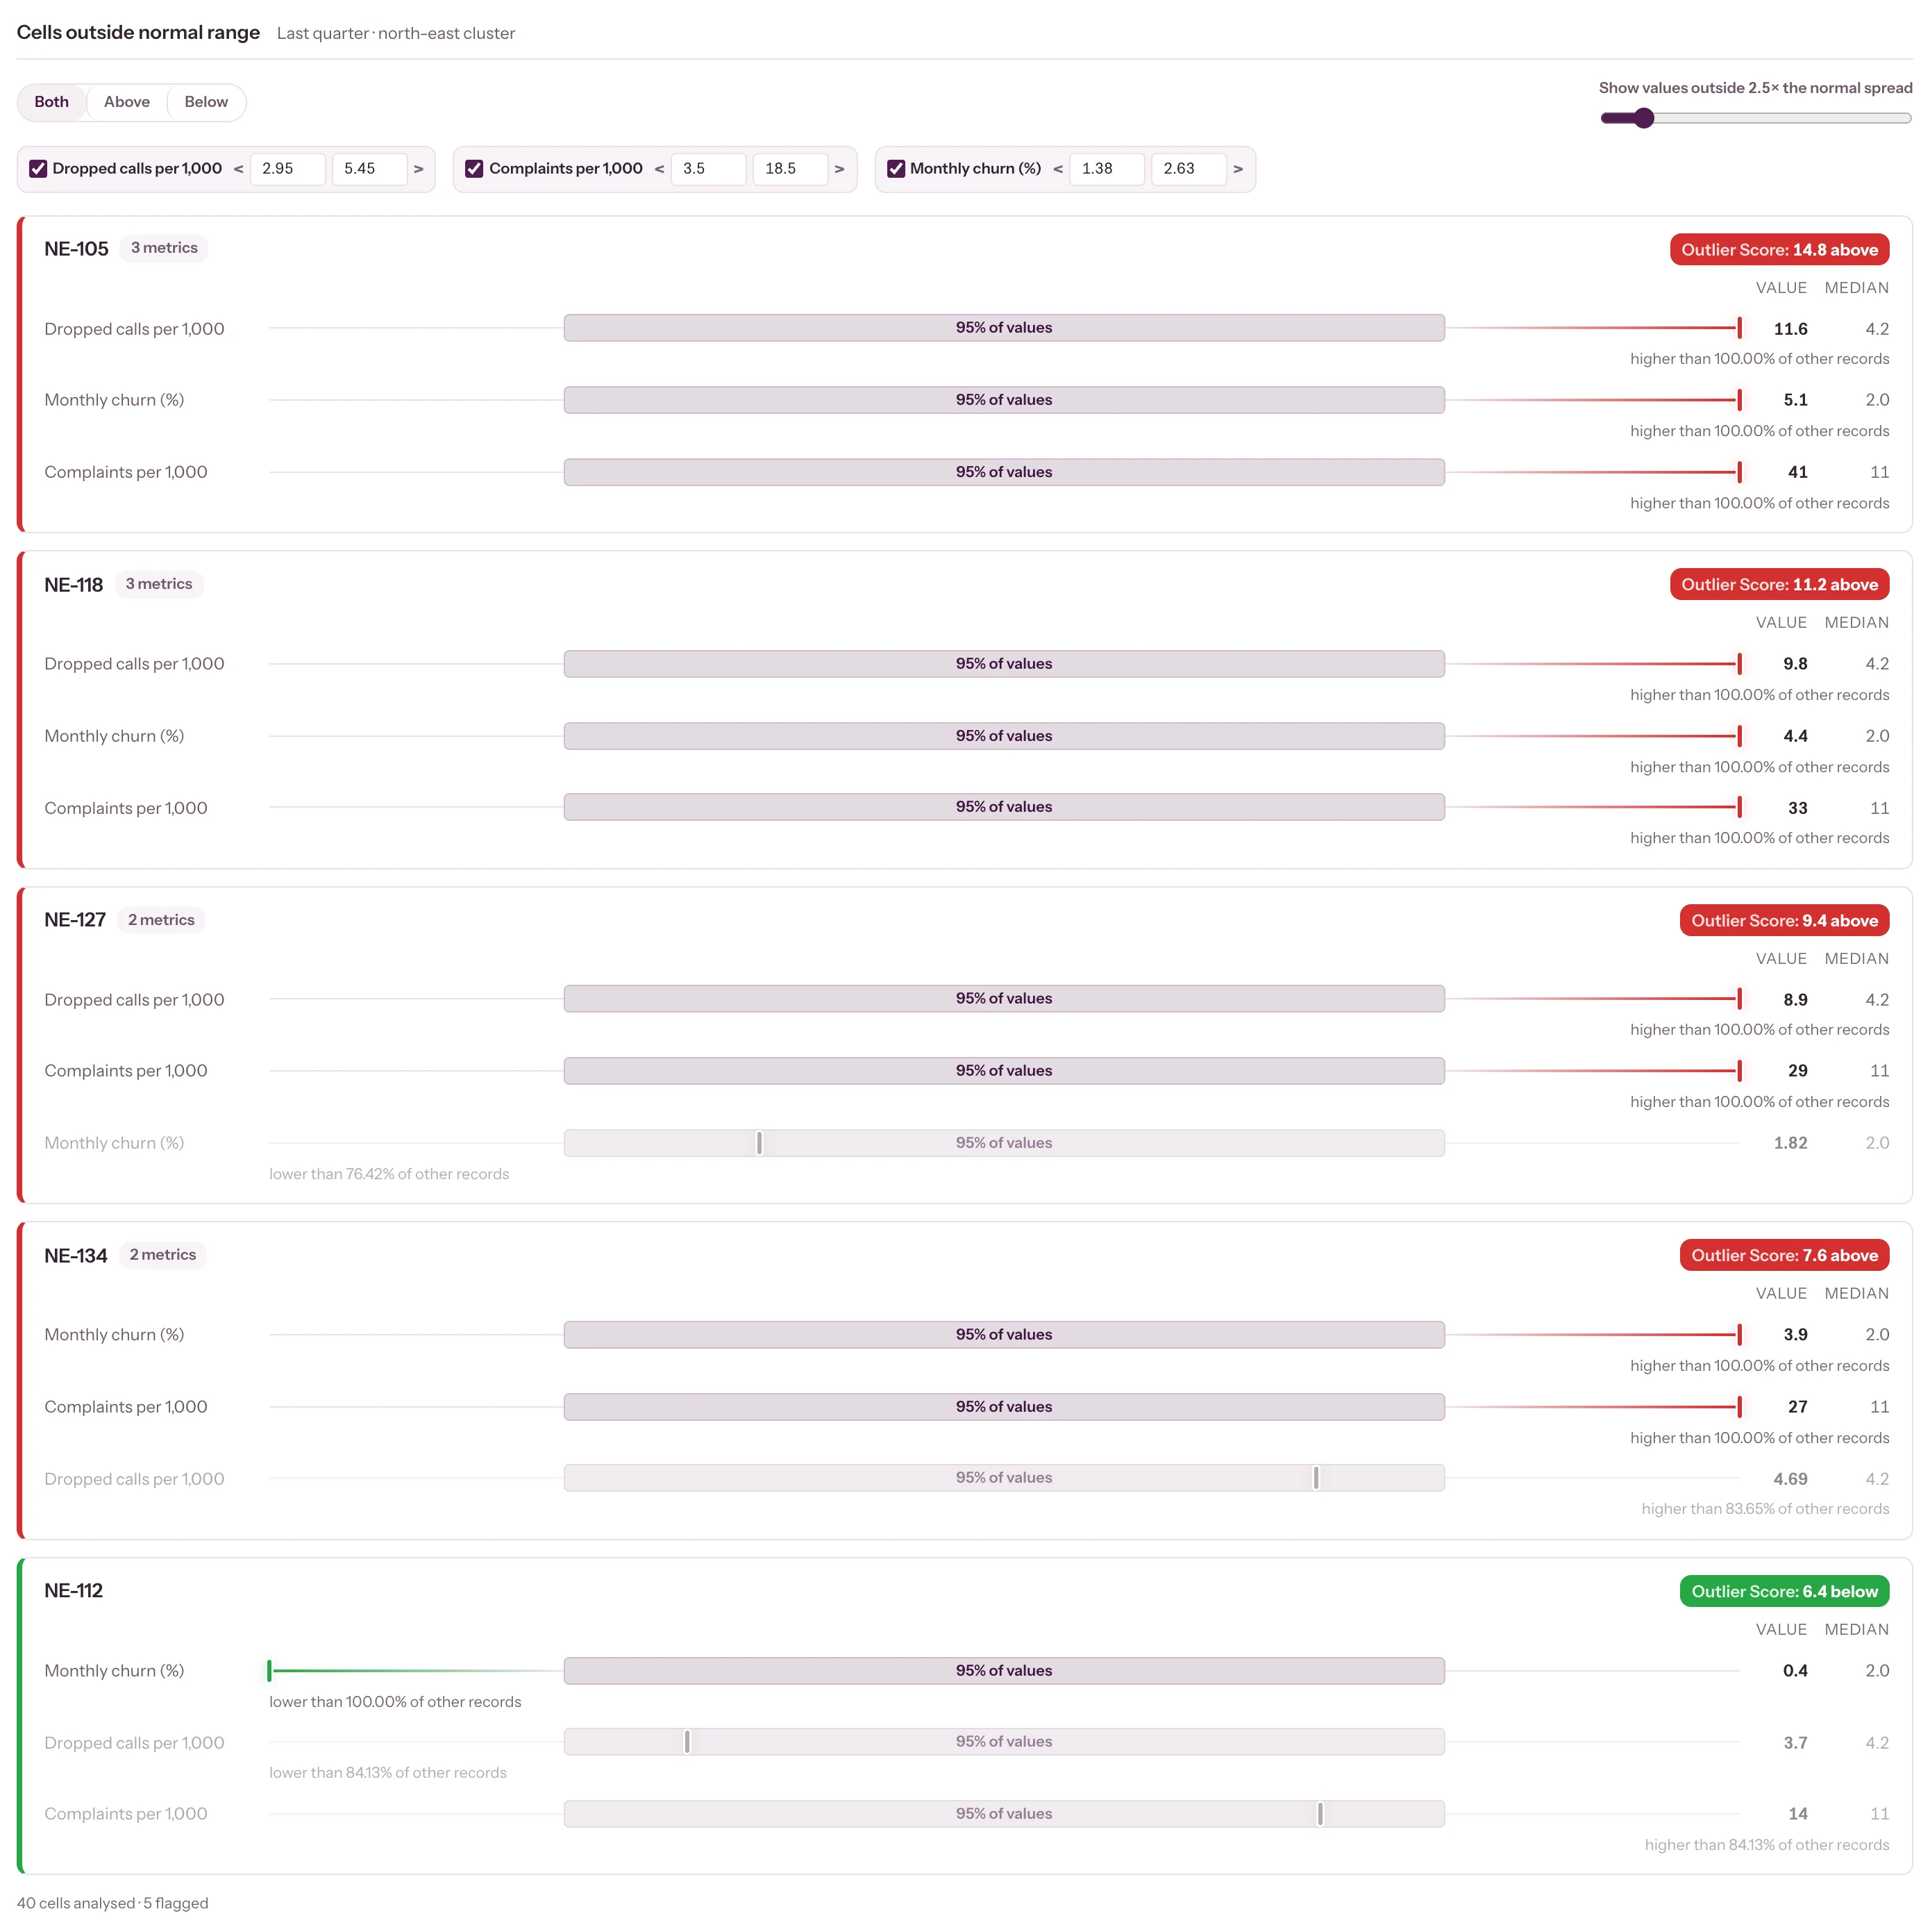
Task: Uncheck Complaints per 1,000 checkbox
Action: tap(473, 169)
